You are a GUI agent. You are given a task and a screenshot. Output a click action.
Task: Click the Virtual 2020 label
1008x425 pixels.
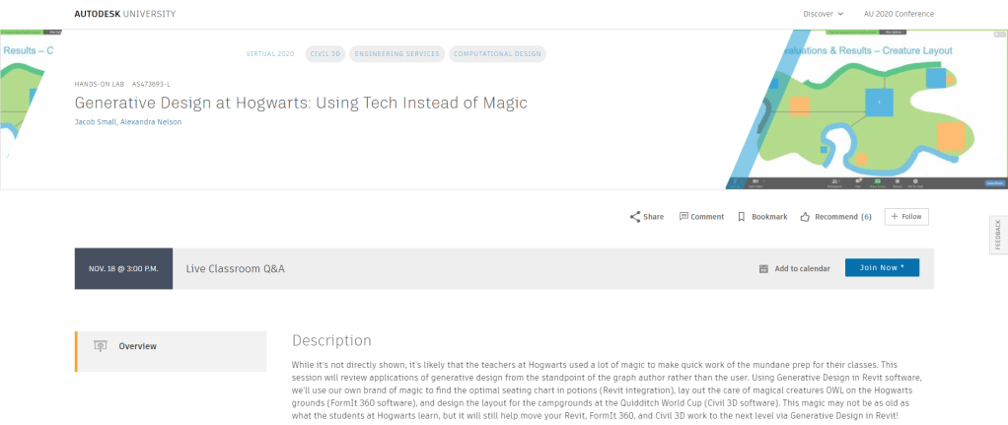point(269,54)
